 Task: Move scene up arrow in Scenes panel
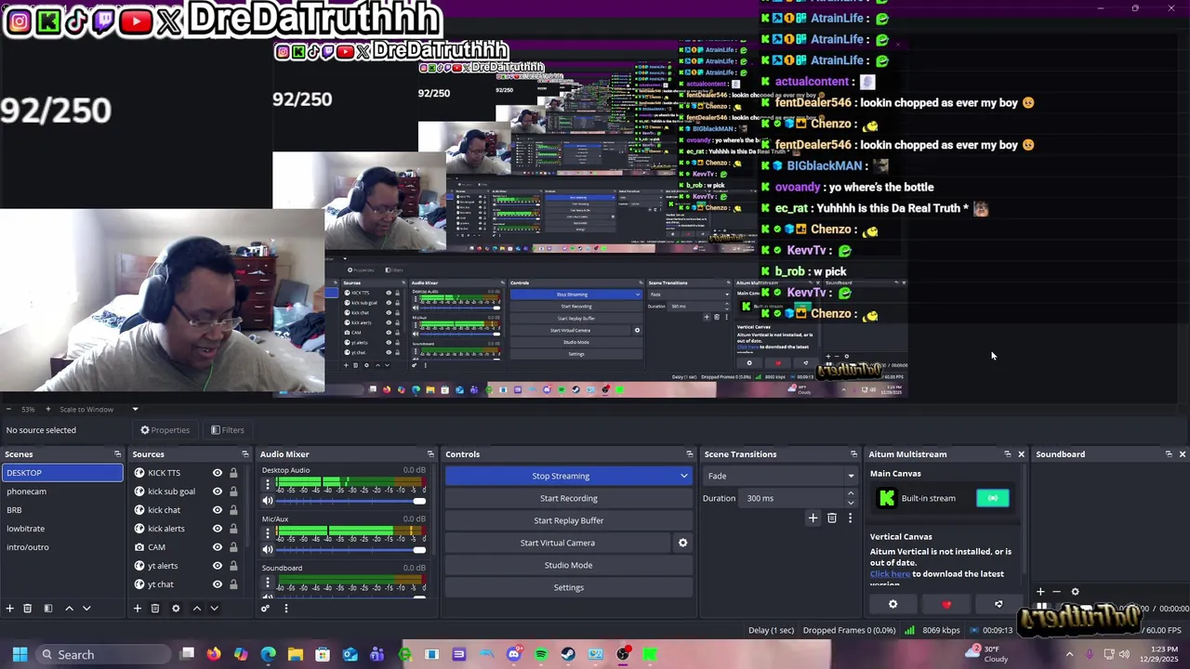[x=69, y=609]
